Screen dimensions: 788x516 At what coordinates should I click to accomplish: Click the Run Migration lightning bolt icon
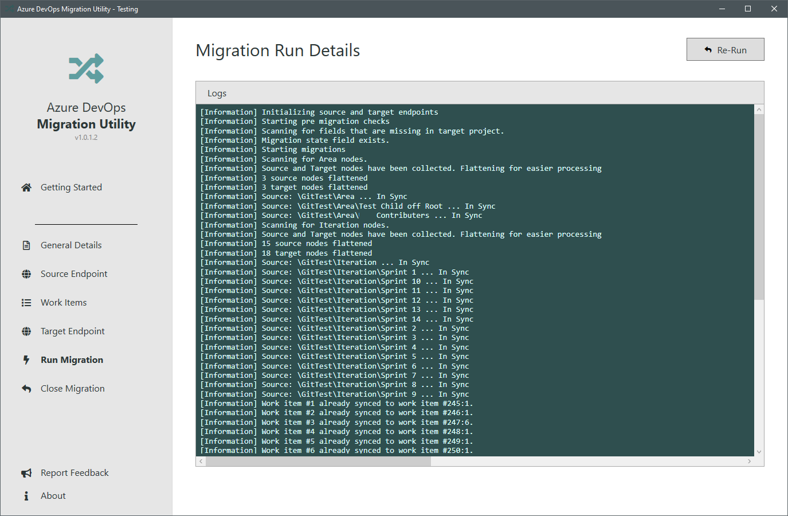click(x=26, y=360)
